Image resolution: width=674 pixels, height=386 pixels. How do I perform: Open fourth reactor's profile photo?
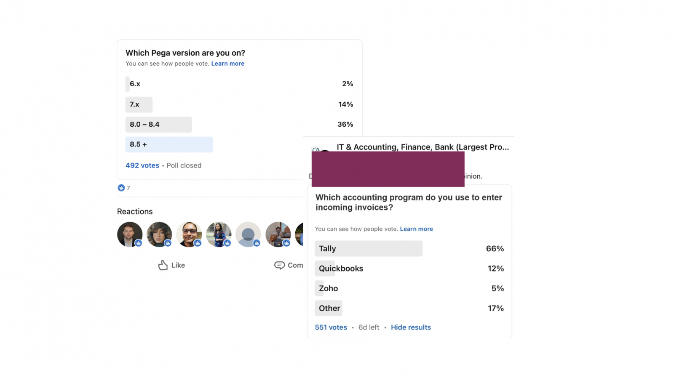pos(219,234)
